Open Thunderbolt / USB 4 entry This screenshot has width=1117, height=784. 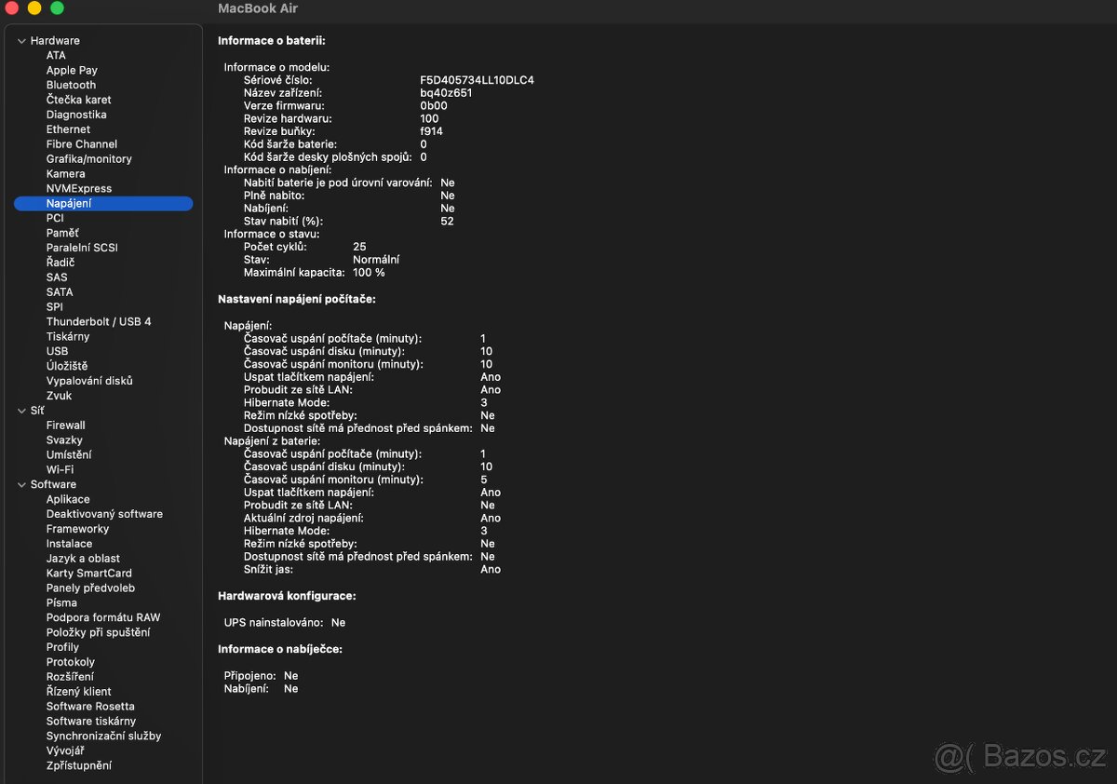[x=99, y=322]
